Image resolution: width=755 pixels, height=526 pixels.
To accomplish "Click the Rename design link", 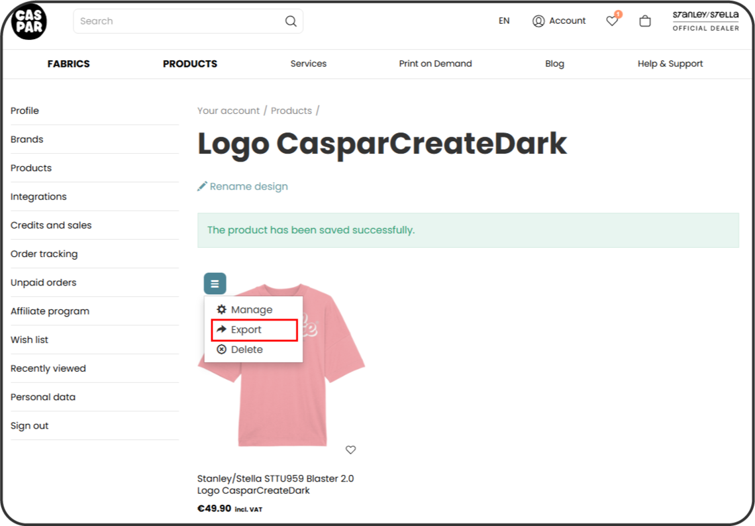I will [x=248, y=186].
